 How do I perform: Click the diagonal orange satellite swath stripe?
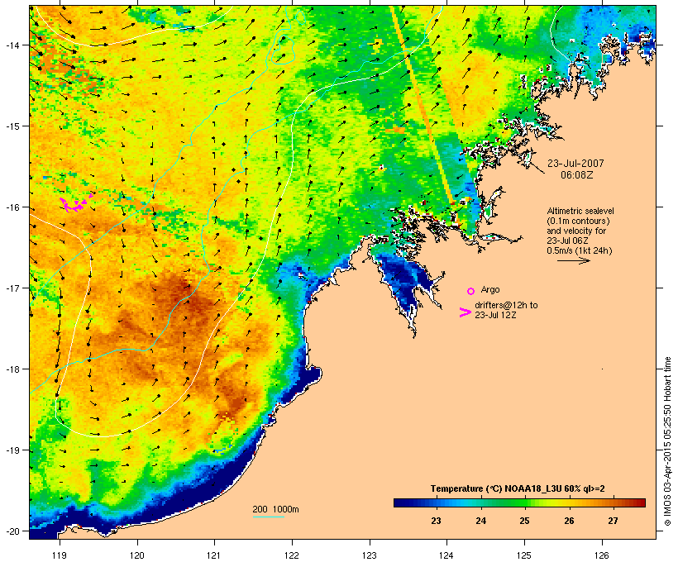coord(423,106)
